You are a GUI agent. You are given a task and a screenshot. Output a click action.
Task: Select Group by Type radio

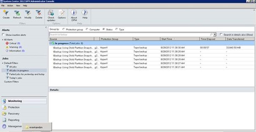click(117, 30)
